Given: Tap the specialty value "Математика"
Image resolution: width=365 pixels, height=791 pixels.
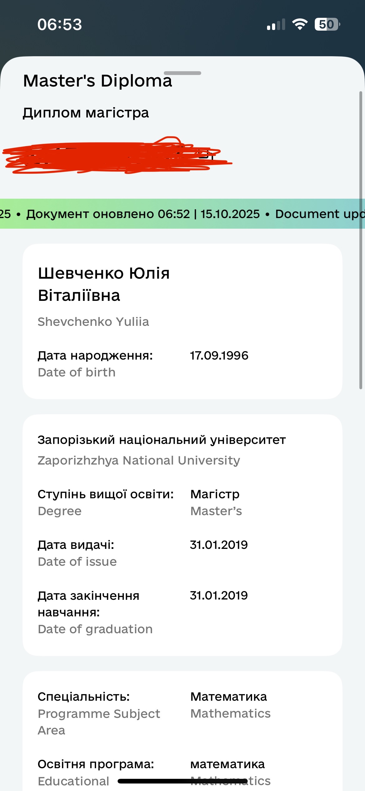Looking at the screenshot, I should point(229,697).
